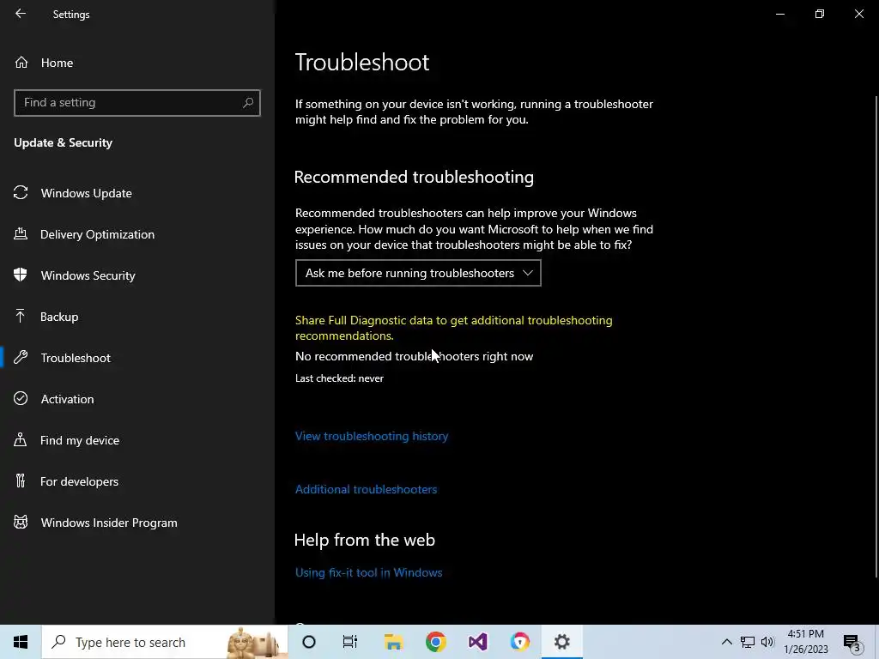Open the clock showing 4:51 PM

tap(805, 642)
